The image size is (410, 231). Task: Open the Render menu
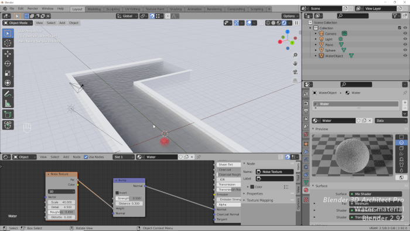[x=33, y=9]
